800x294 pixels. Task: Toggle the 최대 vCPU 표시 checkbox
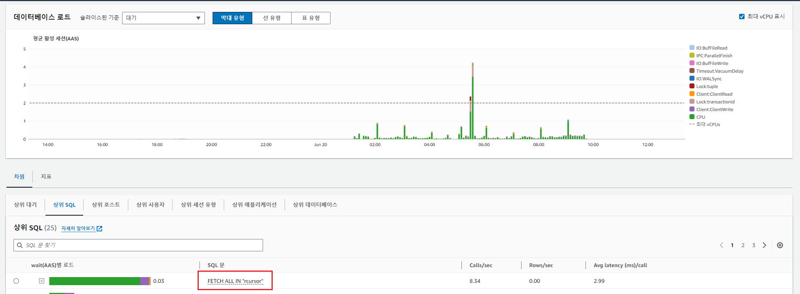(741, 17)
